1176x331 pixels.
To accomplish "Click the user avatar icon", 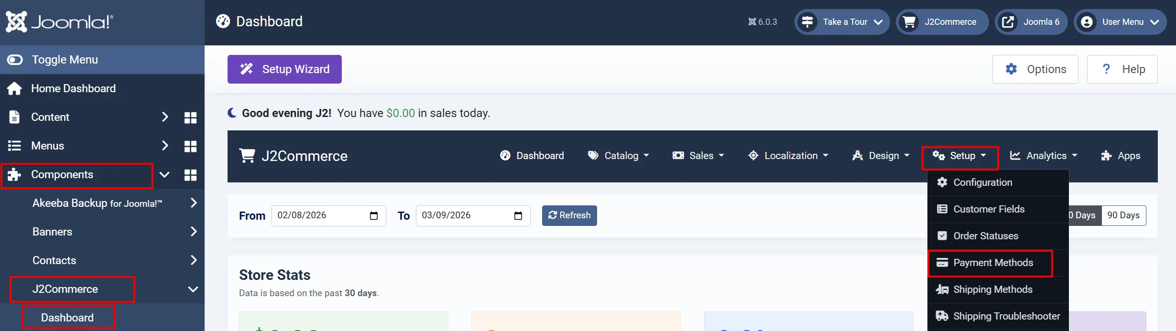I will [x=1087, y=22].
